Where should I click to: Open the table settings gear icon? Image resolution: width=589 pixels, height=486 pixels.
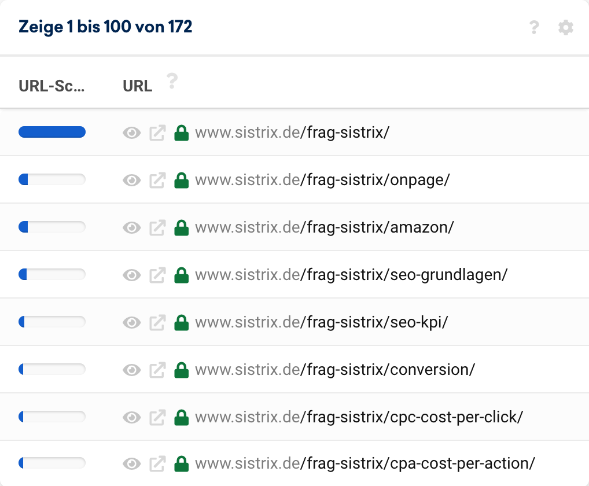(565, 27)
